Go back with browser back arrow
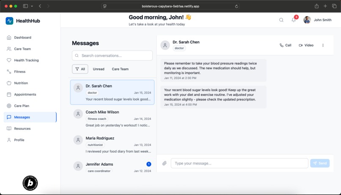Screen dimensions: 341x195 pyautogui.click(x=40, y=6)
